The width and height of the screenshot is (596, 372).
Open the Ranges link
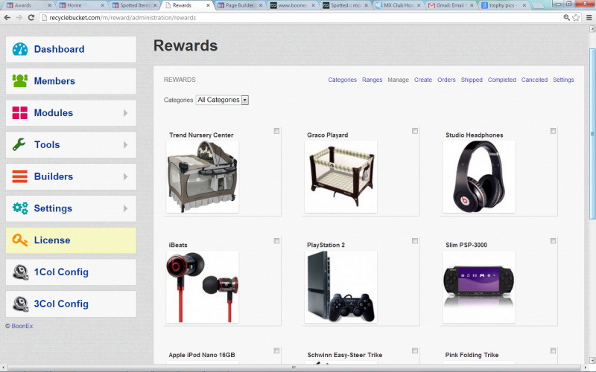click(x=372, y=80)
